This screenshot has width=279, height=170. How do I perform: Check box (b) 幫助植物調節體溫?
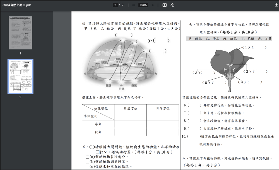point(88,162)
